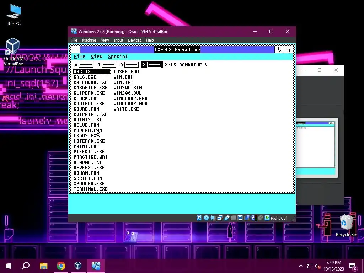364x273 pixels.
Task: Select drive A icon
Action: (x=84, y=65)
